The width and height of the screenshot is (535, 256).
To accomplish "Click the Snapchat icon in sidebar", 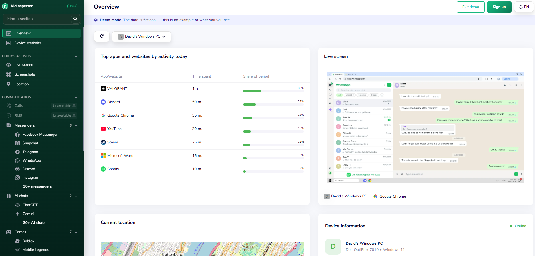I will [17, 143].
